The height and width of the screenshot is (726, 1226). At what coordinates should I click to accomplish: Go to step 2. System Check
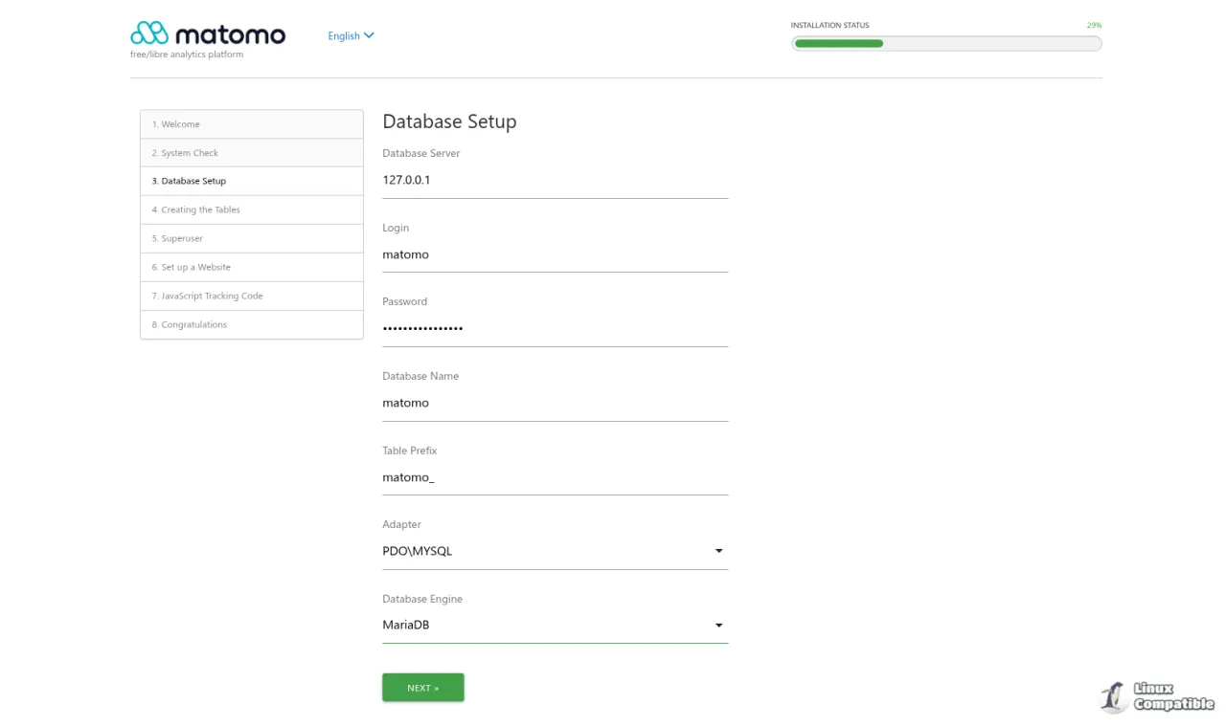click(252, 153)
